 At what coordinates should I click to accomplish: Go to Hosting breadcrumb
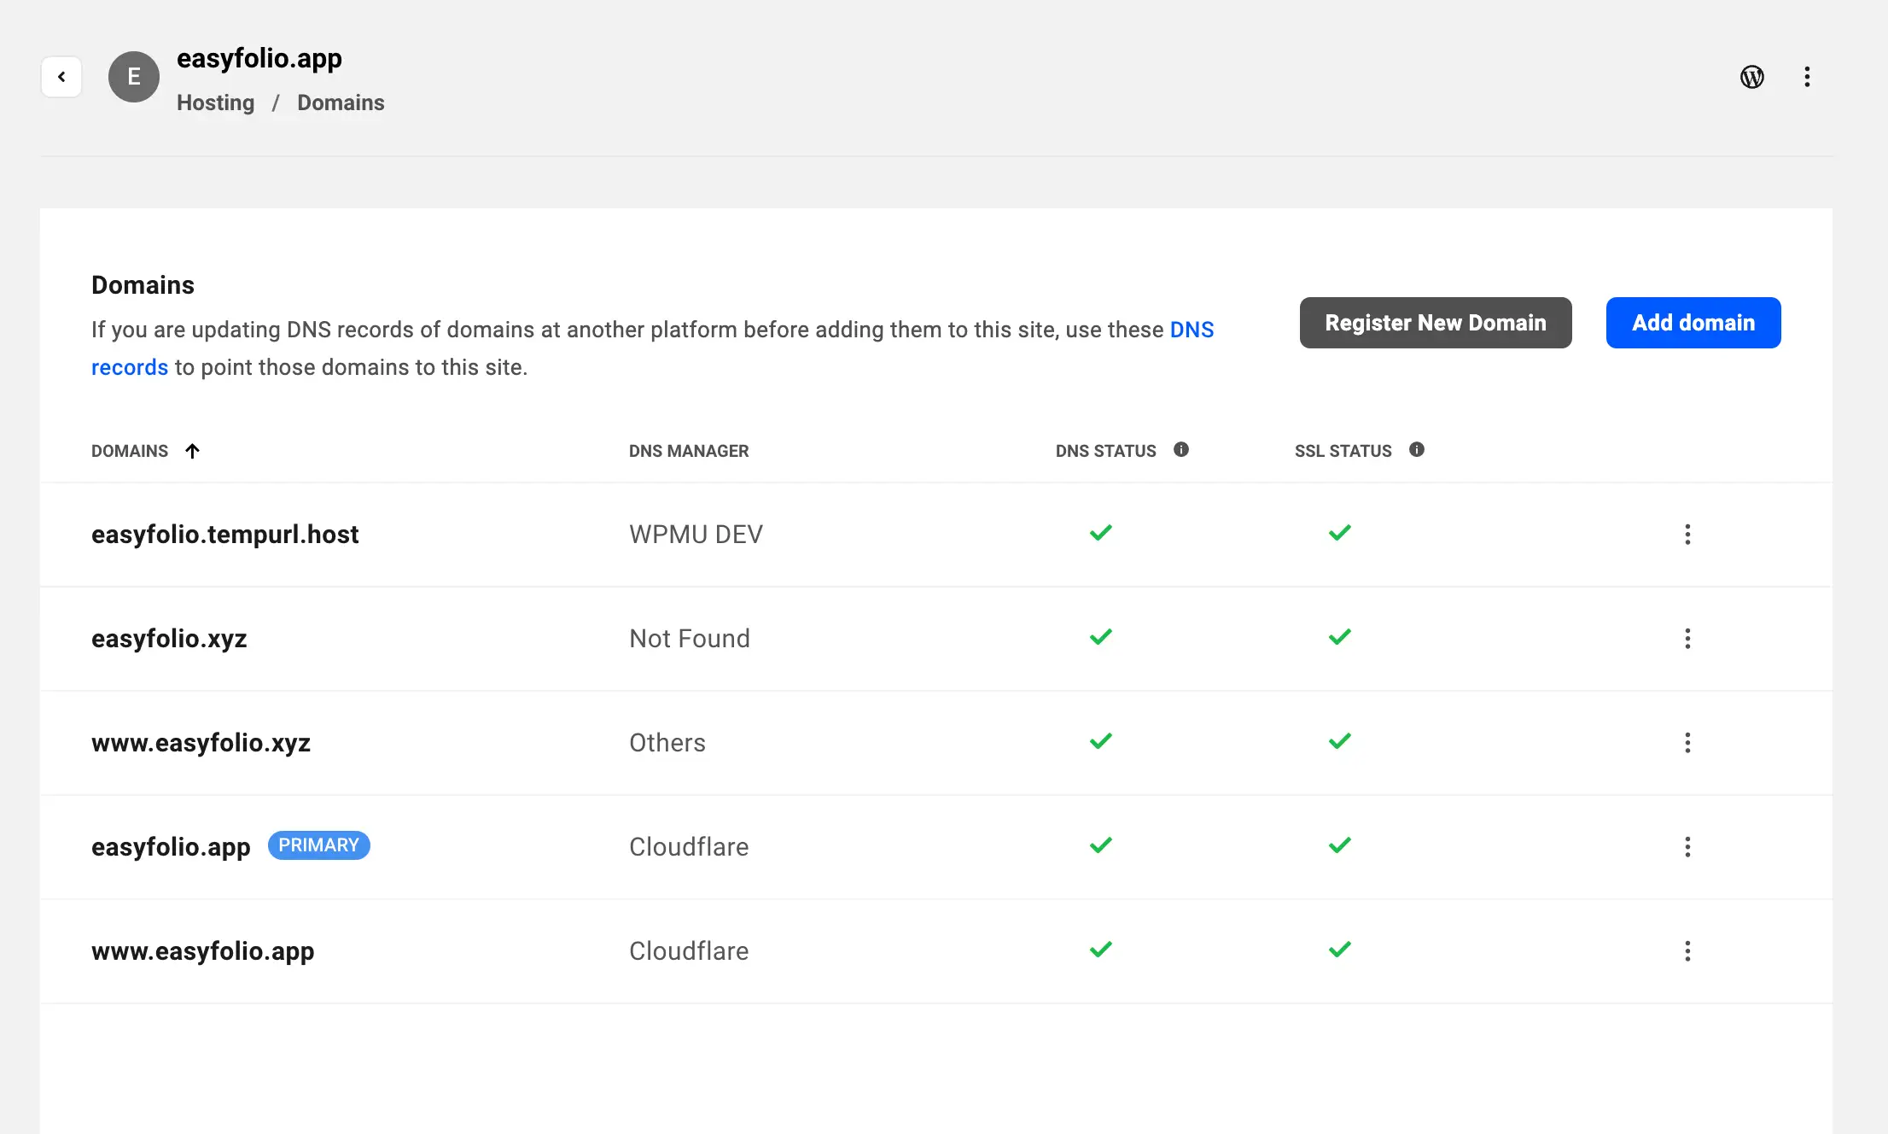[x=216, y=102]
